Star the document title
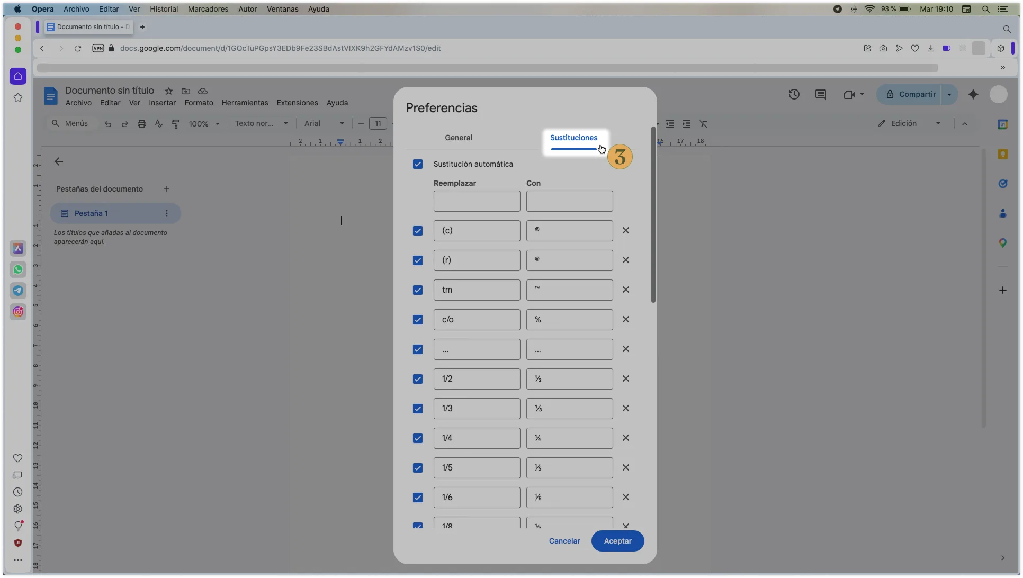This screenshot has width=1023, height=578. (169, 91)
